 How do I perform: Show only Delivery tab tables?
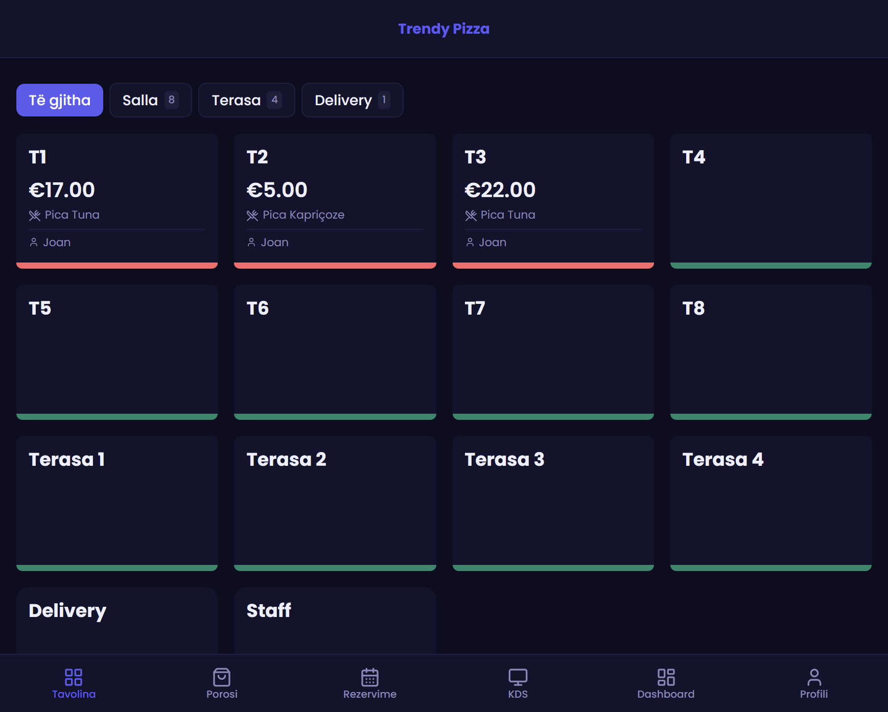click(x=352, y=100)
